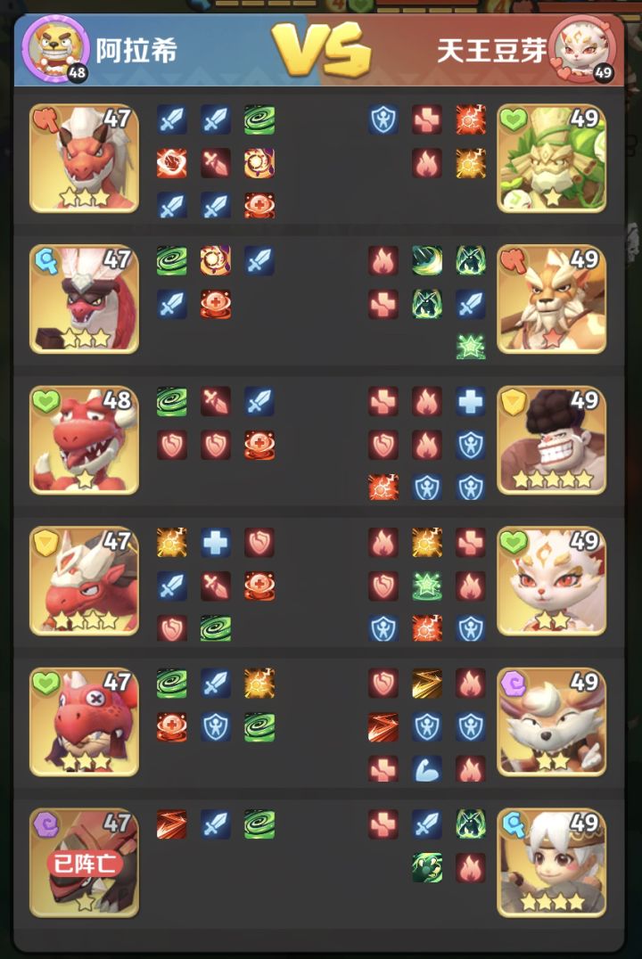642x959 pixels.
Task: Select the gold lightning arrow skill icon
Action: [426, 684]
